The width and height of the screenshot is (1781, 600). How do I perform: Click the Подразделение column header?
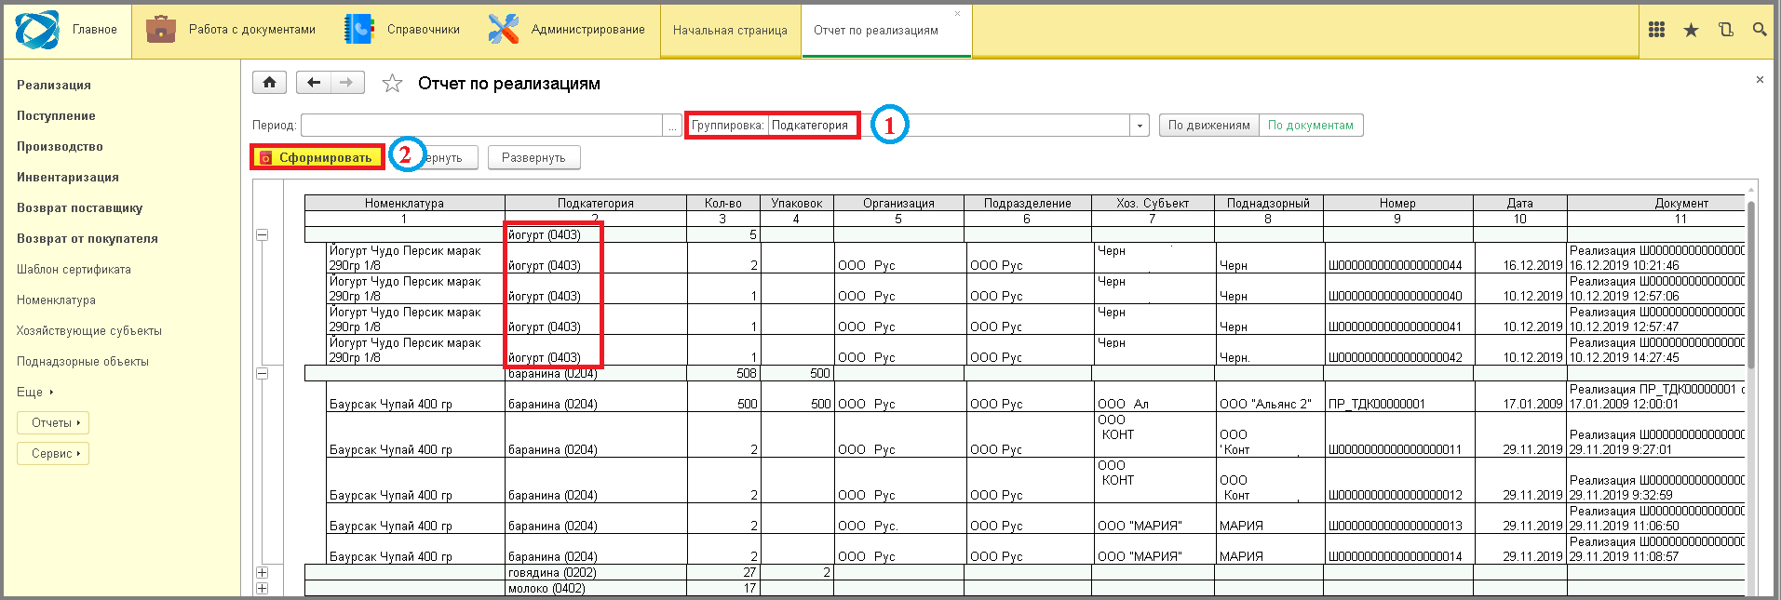pyautogui.click(x=1027, y=203)
